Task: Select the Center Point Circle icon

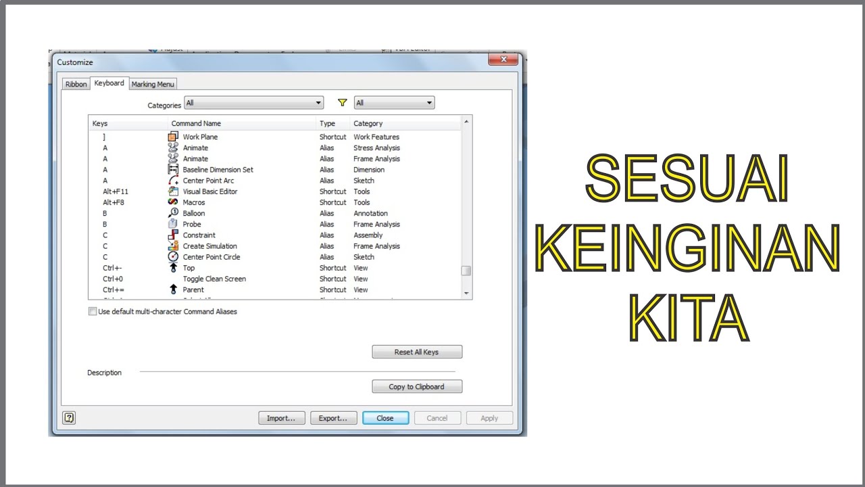Action: pos(173,257)
